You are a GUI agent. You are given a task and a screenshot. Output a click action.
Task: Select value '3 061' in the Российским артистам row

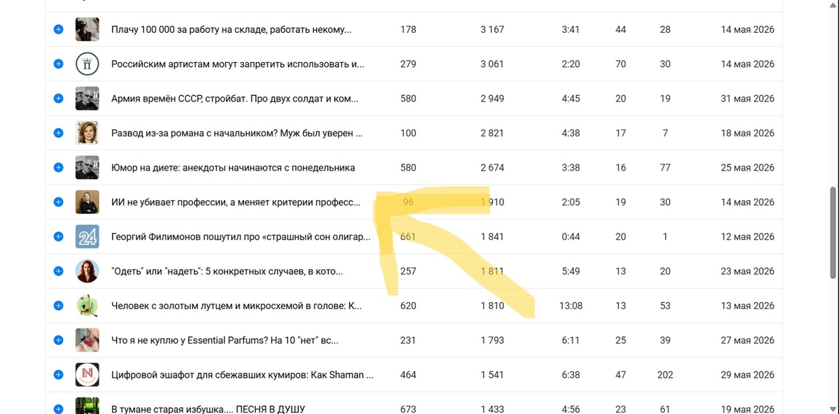pos(492,64)
